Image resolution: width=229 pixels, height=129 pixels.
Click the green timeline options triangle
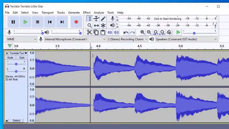(10, 46)
